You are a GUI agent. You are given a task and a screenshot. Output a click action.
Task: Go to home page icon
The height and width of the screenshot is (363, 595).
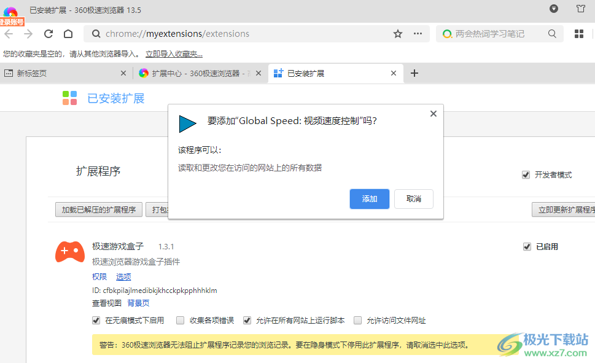click(68, 34)
